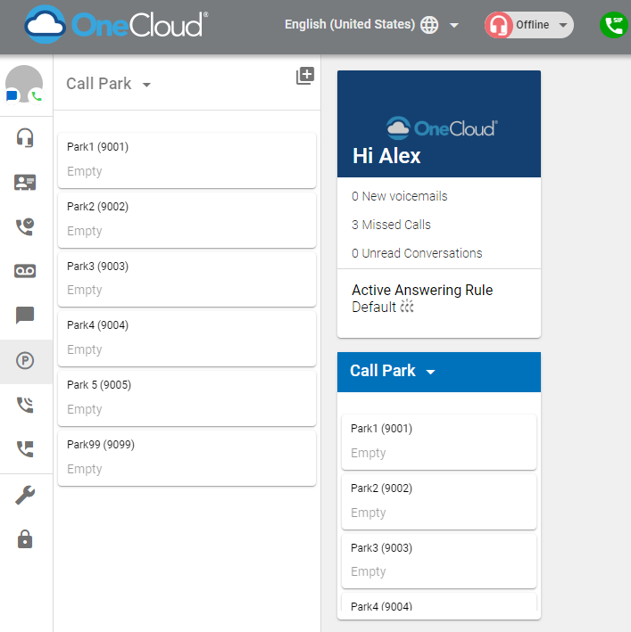
Task: Click Active Answering Rule heading
Action: point(422,291)
